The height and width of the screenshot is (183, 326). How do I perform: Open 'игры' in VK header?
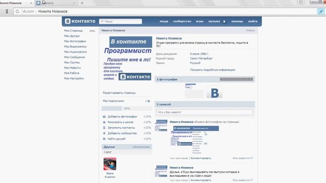200,21
